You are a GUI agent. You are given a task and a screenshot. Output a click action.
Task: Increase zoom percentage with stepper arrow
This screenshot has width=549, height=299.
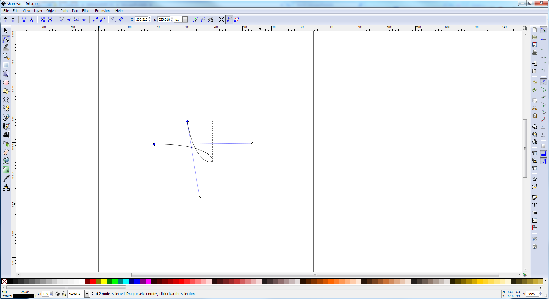[x=541, y=292]
